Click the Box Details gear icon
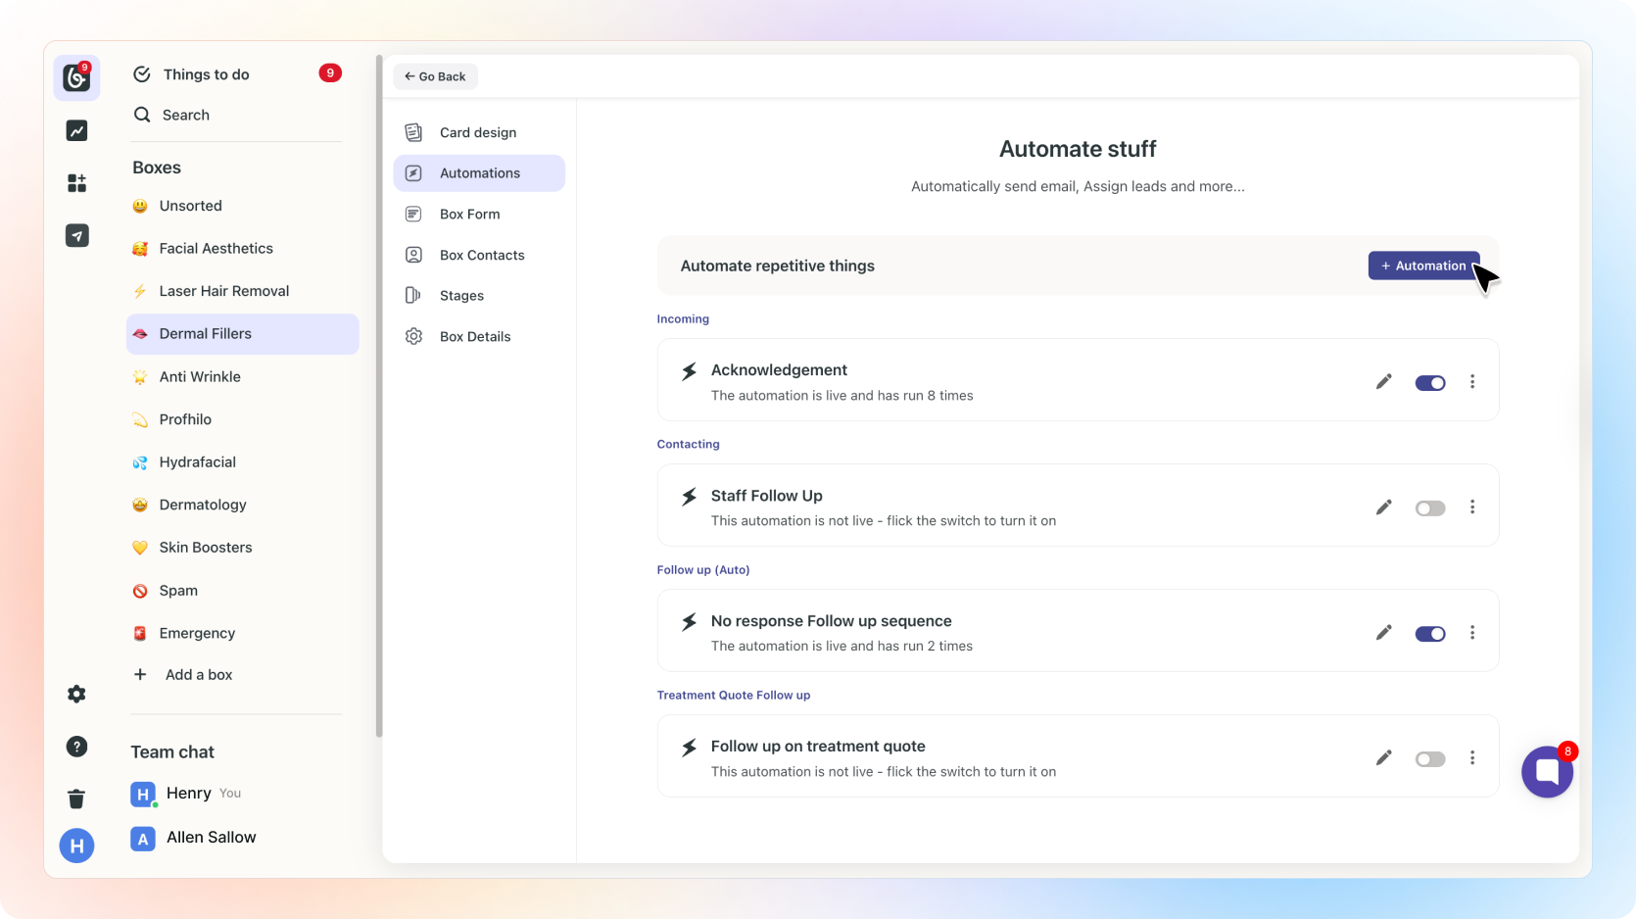Image resolution: width=1636 pixels, height=919 pixels. 413,336
